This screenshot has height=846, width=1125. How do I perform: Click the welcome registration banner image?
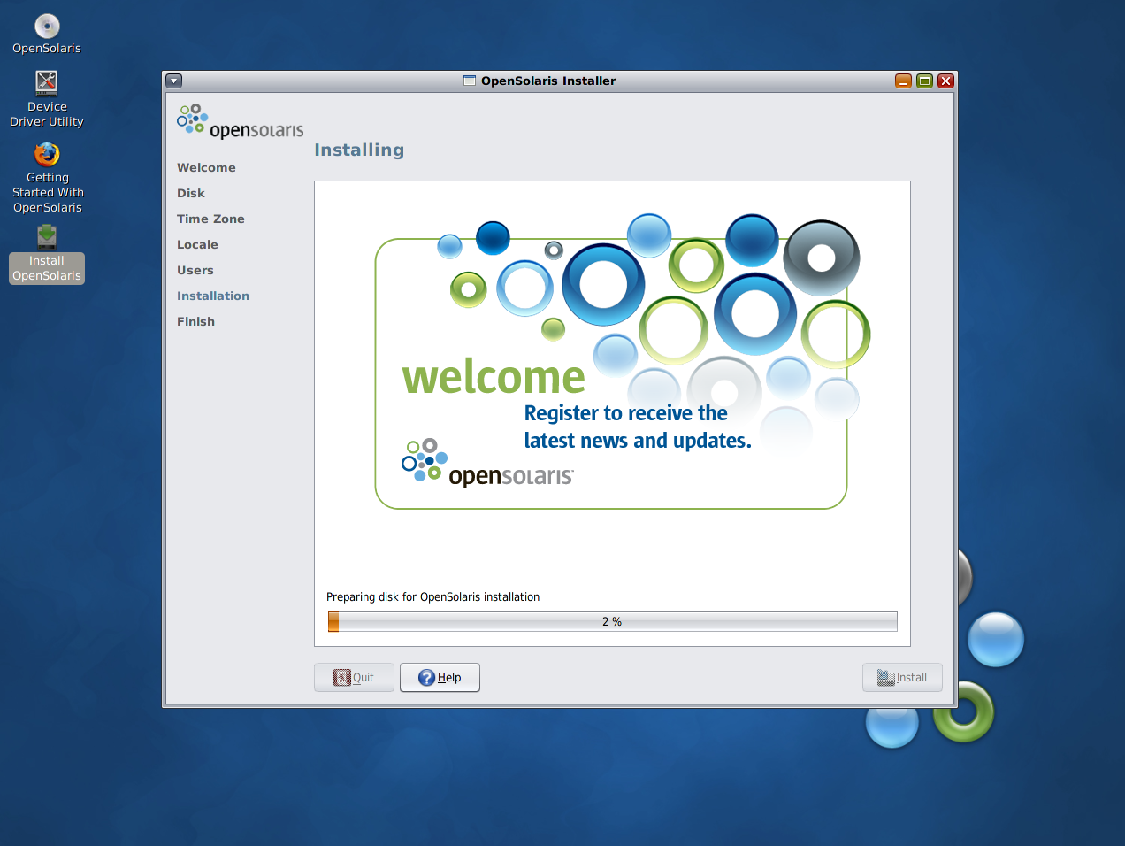(x=623, y=361)
